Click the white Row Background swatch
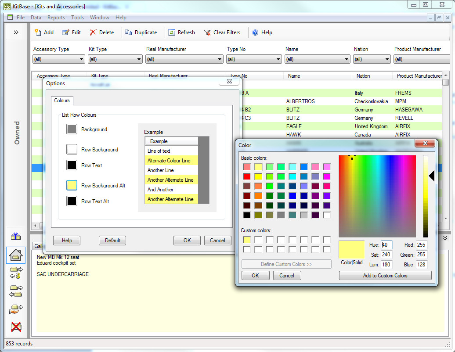455x352 pixels. point(72,149)
